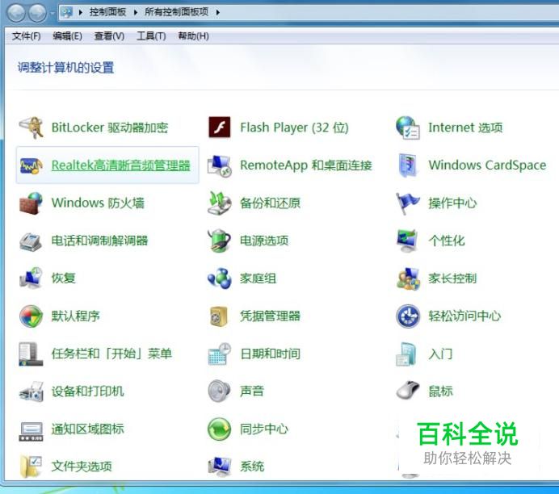
Task: Open 个性化 text link
Action: 447,241
